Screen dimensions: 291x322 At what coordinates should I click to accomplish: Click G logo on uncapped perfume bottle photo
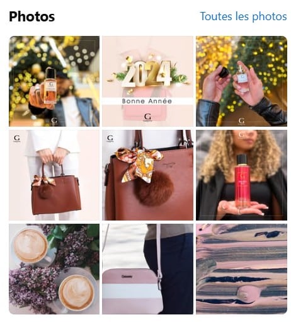click(x=241, y=121)
